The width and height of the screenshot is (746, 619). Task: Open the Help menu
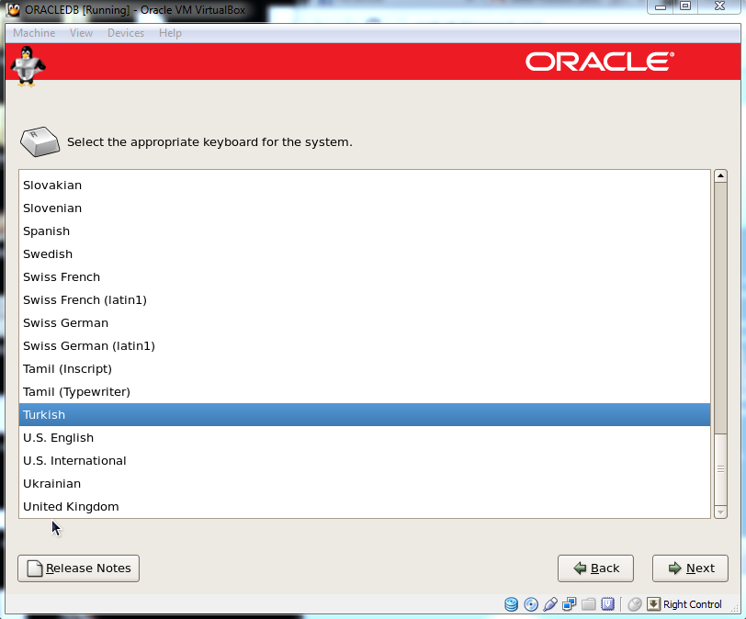(170, 33)
